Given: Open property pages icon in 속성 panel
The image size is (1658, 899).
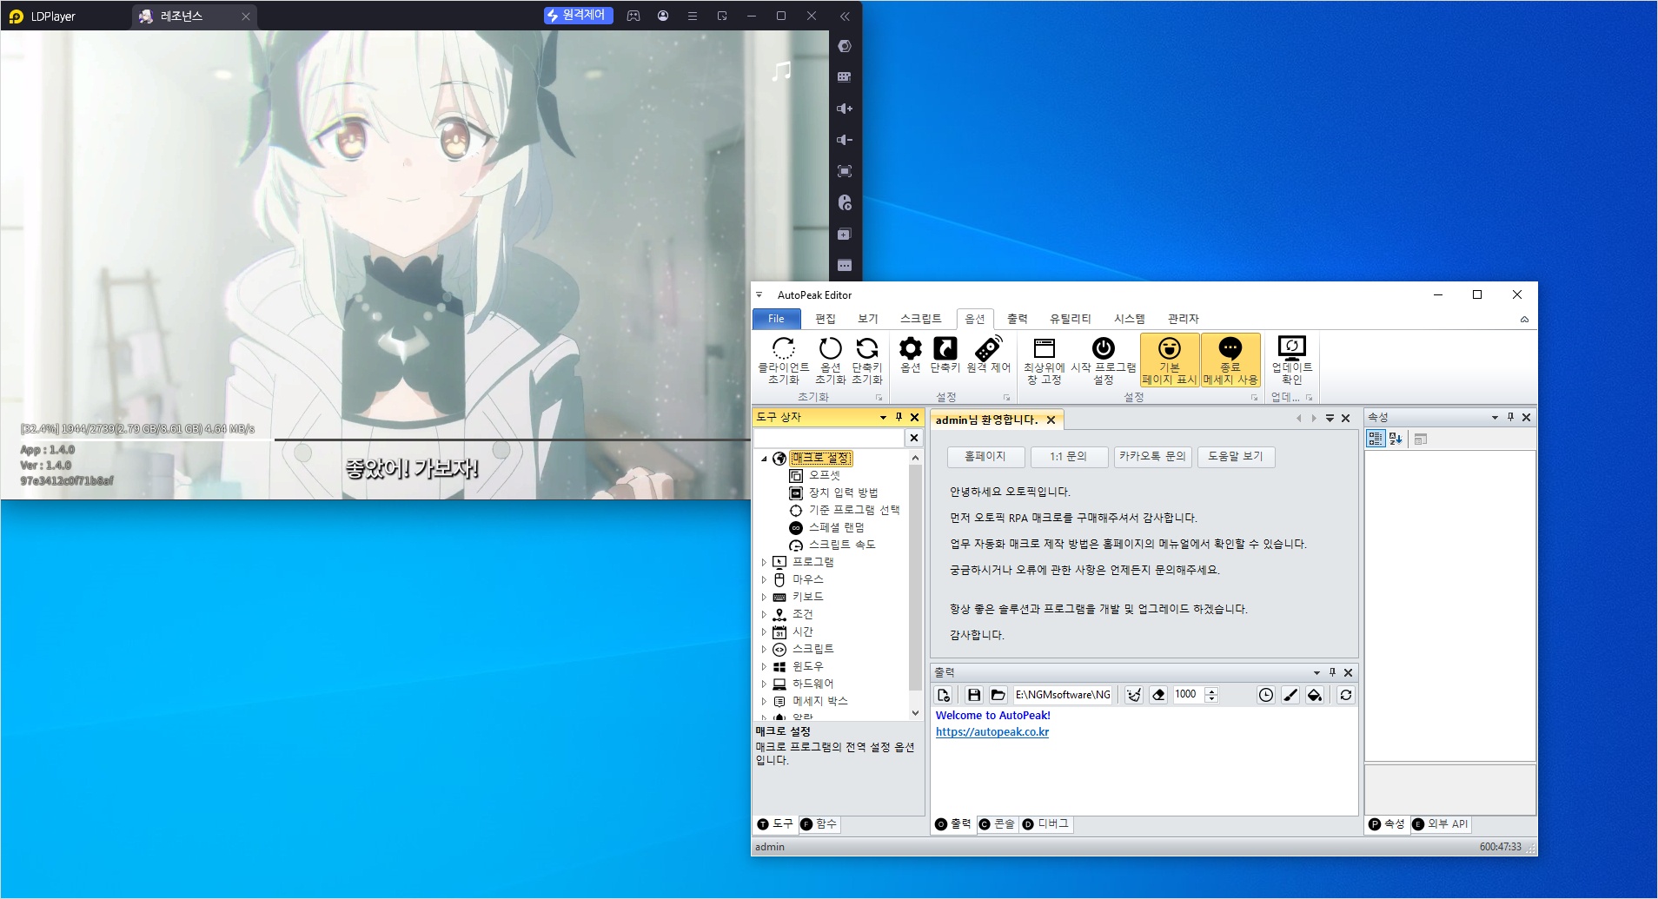Looking at the screenshot, I should pyautogui.click(x=1421, y=440).
